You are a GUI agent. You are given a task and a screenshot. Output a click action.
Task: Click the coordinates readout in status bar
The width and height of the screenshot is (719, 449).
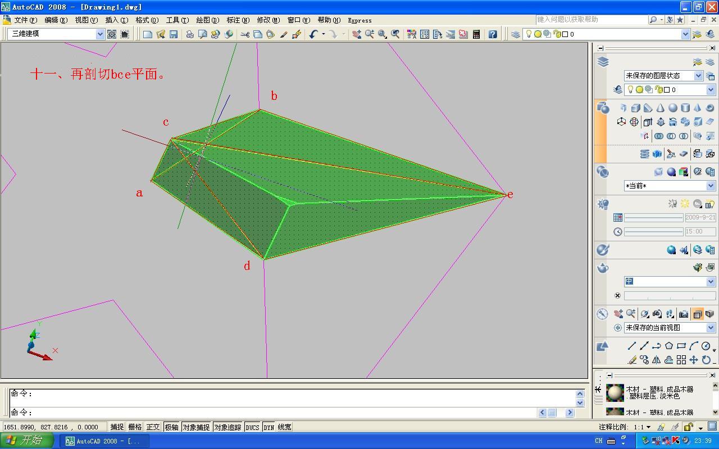54,427
